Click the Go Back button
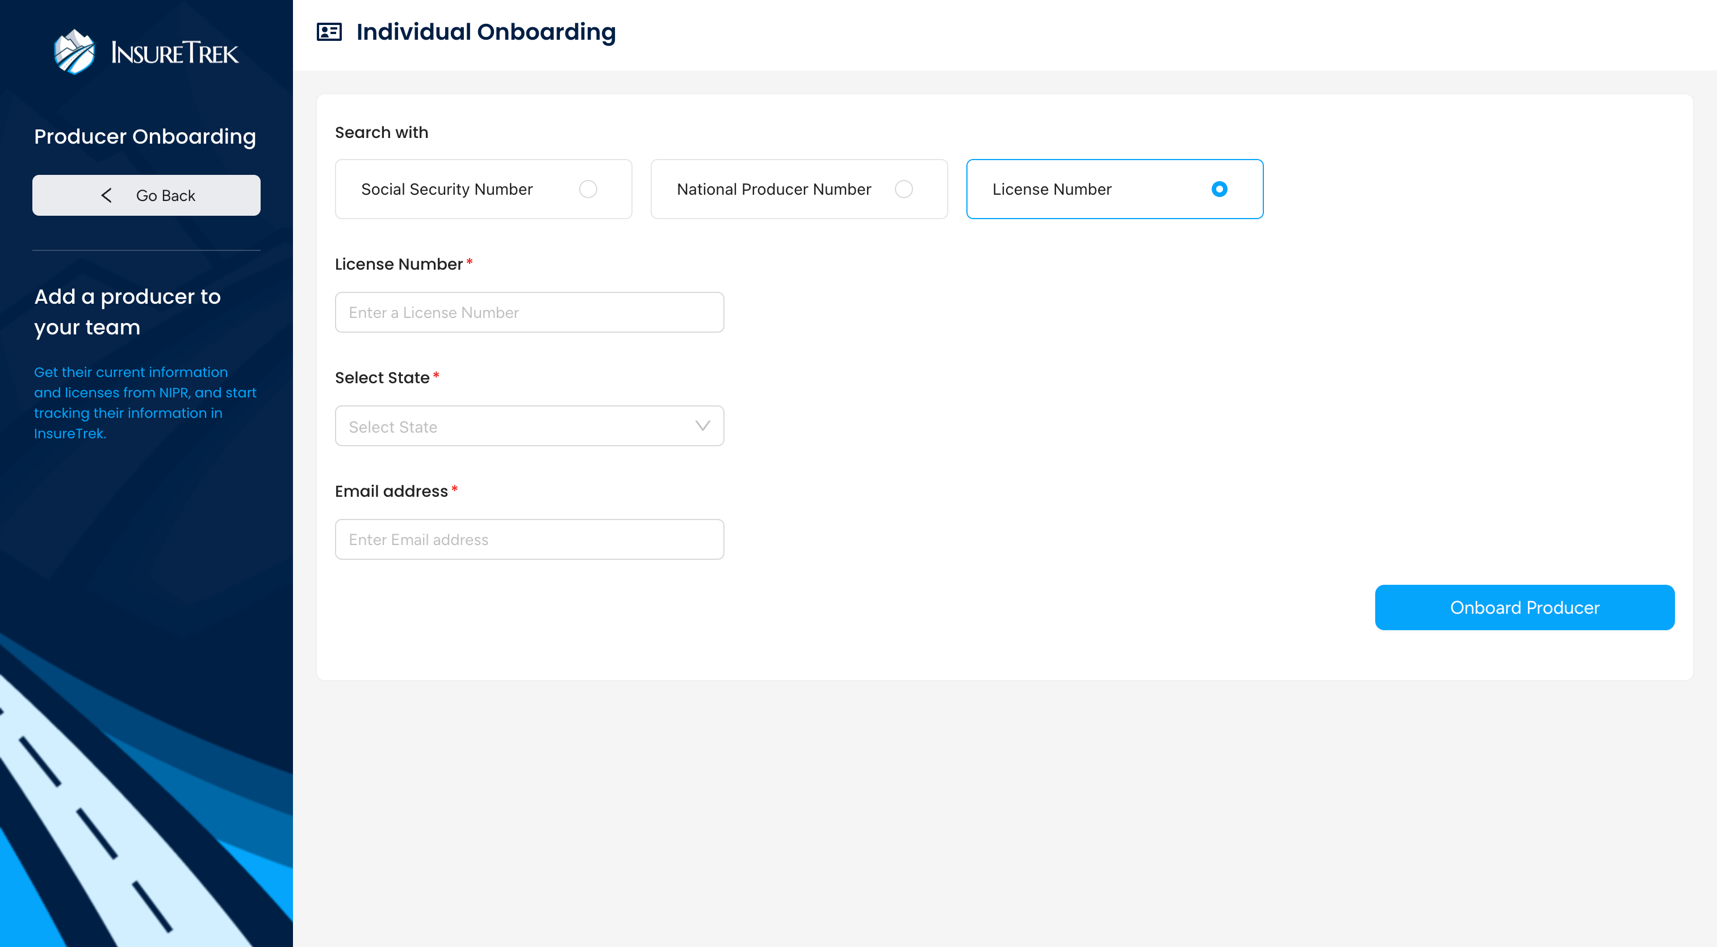 coord(146,195)
